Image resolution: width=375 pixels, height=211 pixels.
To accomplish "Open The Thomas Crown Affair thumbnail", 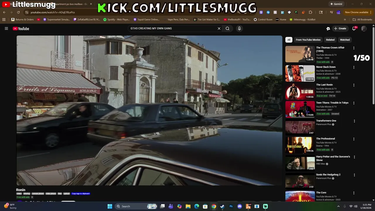I will (300, 54).
